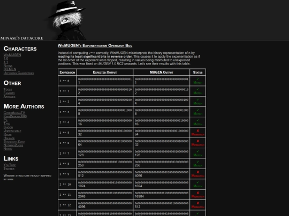Click the red X for 2 ** 6

198,141
